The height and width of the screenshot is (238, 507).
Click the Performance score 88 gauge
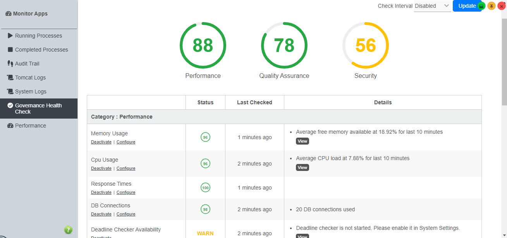[x=203, y=45]
